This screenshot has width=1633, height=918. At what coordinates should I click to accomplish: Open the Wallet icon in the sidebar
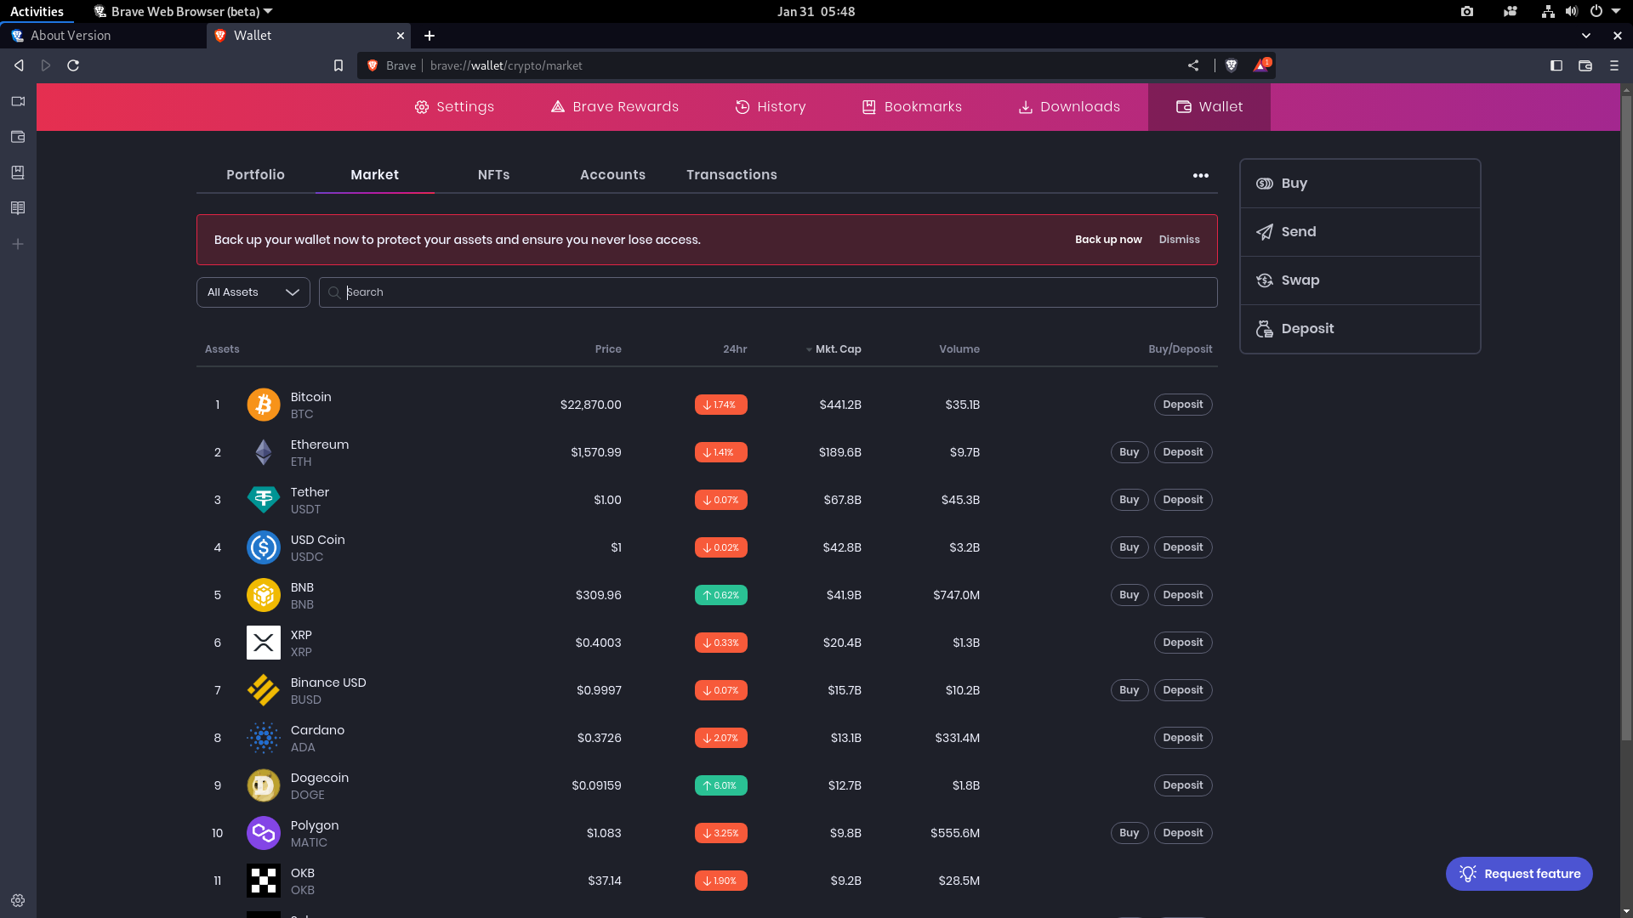[18, 136]
